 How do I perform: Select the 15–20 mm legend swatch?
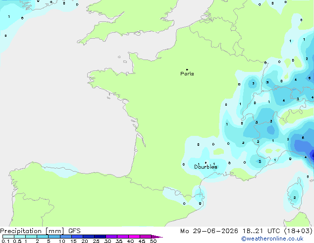click(x=77, y=237)
